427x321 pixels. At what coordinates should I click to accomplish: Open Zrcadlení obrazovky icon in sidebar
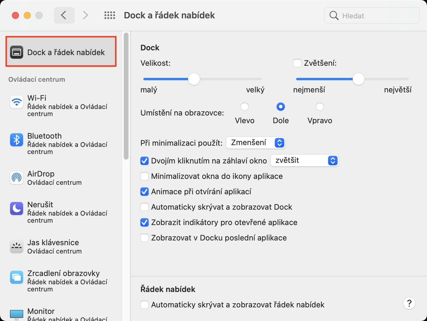pos(17,277)
